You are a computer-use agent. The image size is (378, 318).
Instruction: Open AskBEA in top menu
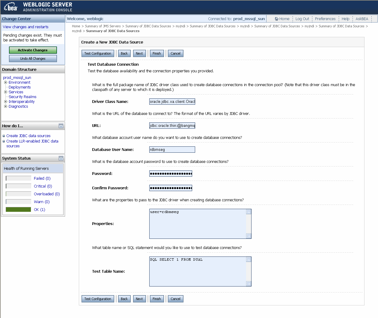[x=362, y=19]
